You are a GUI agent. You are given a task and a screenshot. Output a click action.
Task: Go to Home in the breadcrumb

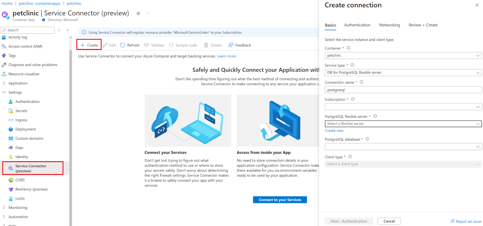click(x=7, y=3)
